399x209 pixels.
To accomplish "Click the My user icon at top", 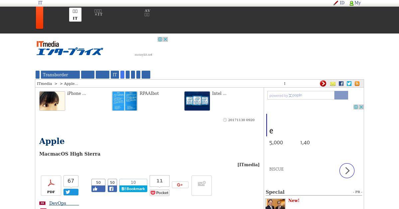I will click(x=351, y=3).
